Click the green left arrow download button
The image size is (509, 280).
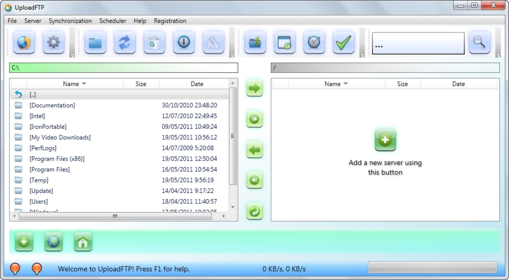(x=254, y=150)
